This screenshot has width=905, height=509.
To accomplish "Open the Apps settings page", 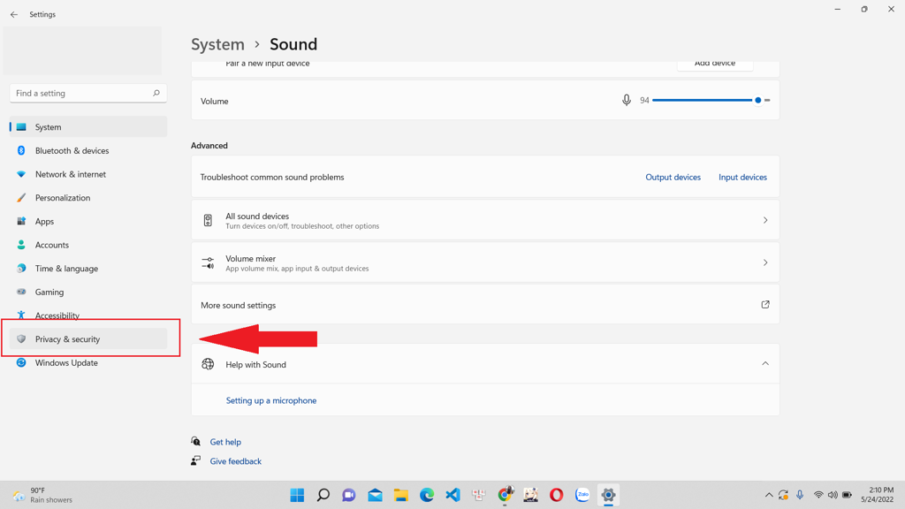I will click(88, 222).
